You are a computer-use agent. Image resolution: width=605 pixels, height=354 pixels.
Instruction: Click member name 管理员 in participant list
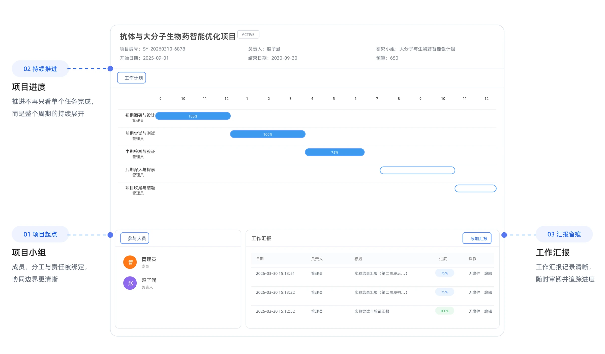(149, 259)
